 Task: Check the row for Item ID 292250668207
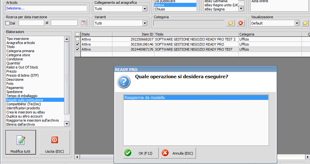point(78,39)
